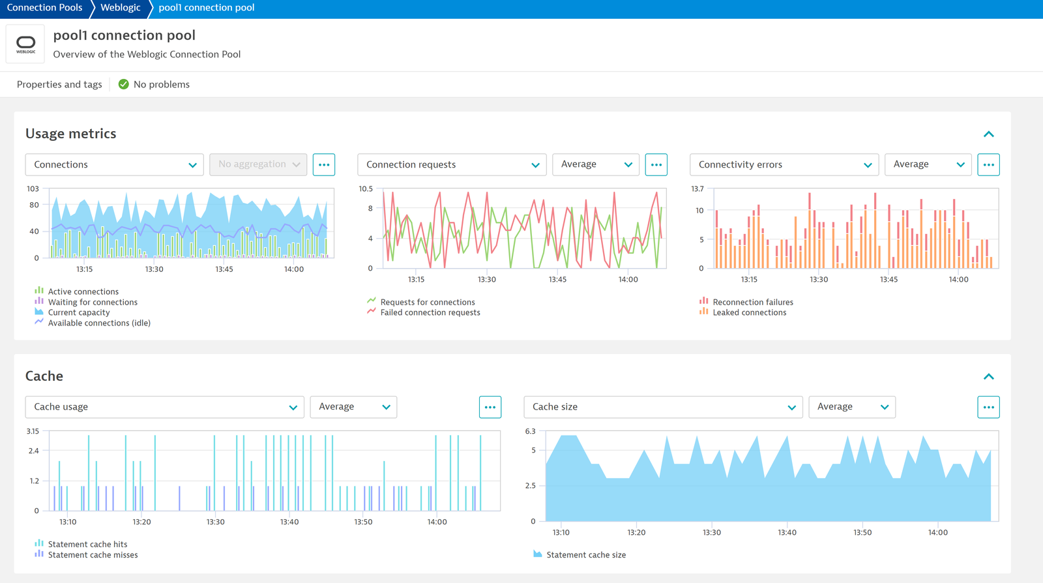The image size is (1043, 583).
Task: Open more options for Cache usage chart
Action: [490, 407]
